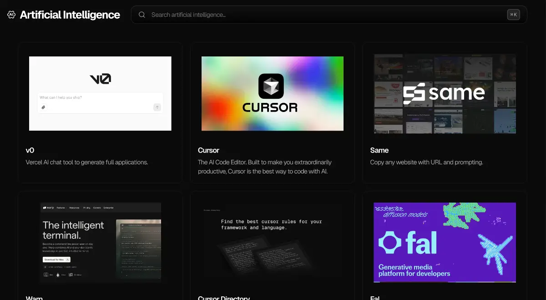Click the magnifying glass search icon
Viewport: 546px width, 300px height.
click(142, 15)
